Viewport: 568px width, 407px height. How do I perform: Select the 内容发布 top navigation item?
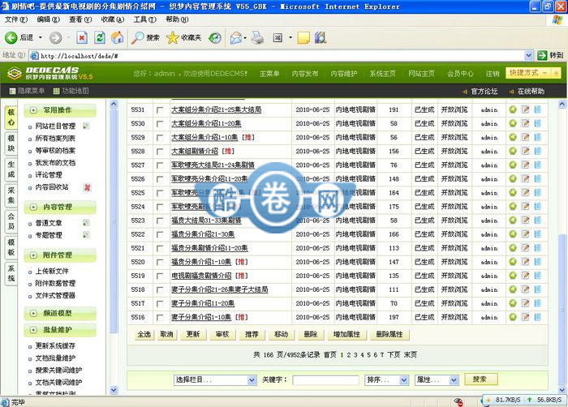point(304,74)
